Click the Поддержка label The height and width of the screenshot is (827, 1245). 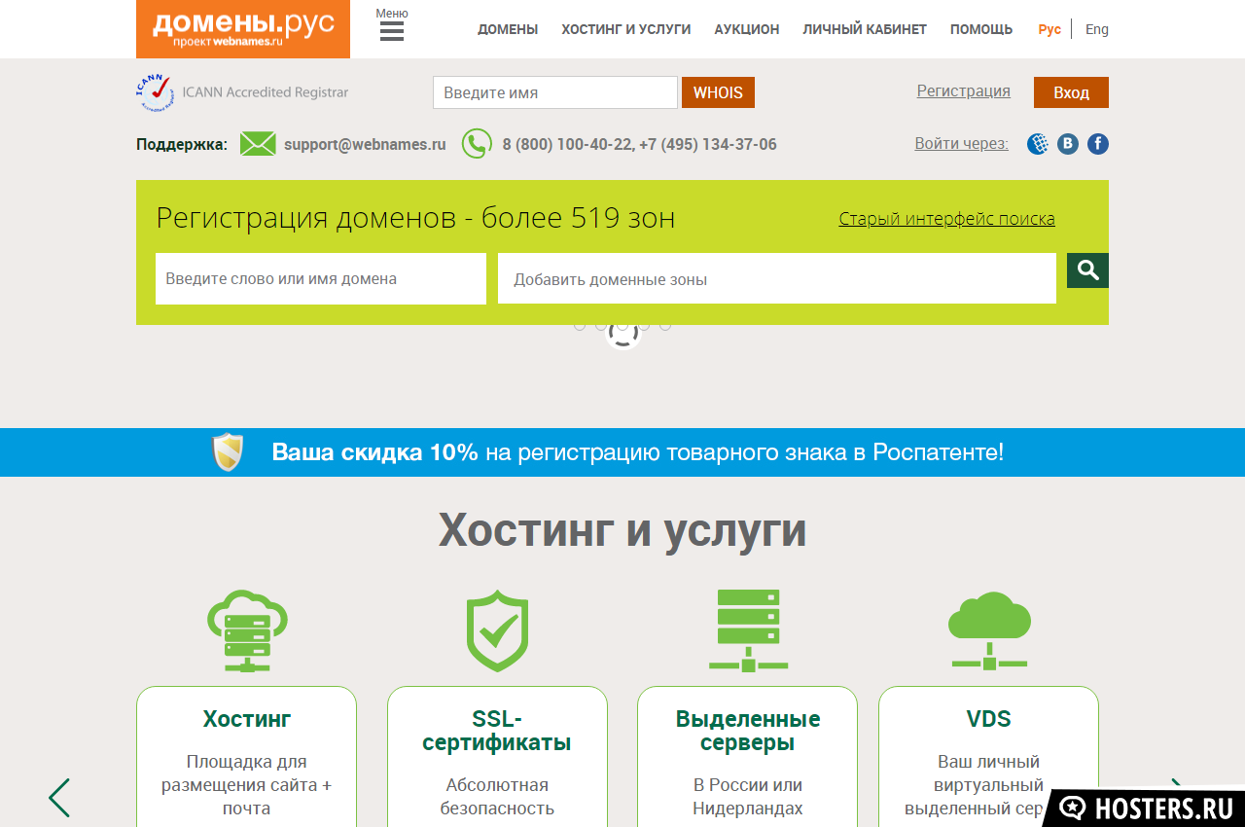(x=182, y=144)
